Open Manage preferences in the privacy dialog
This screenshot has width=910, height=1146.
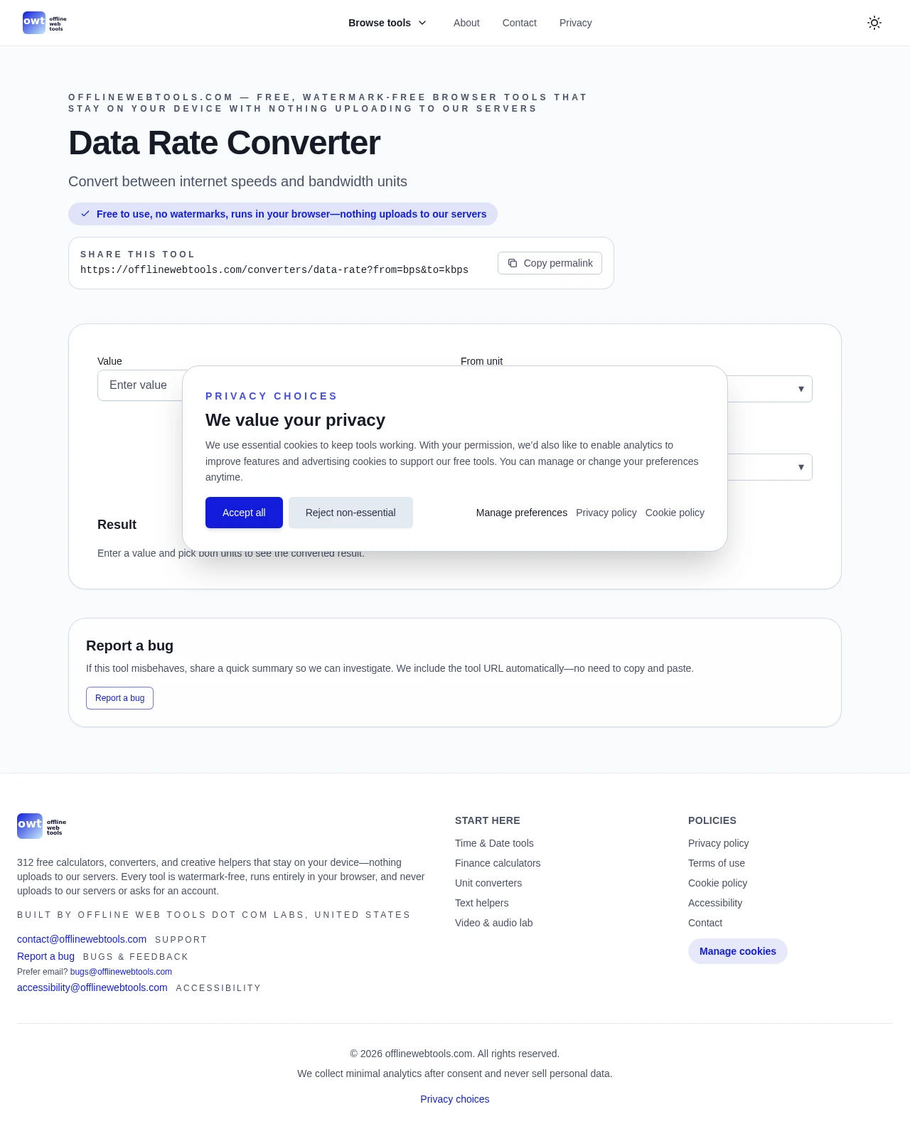pos(521,513)
